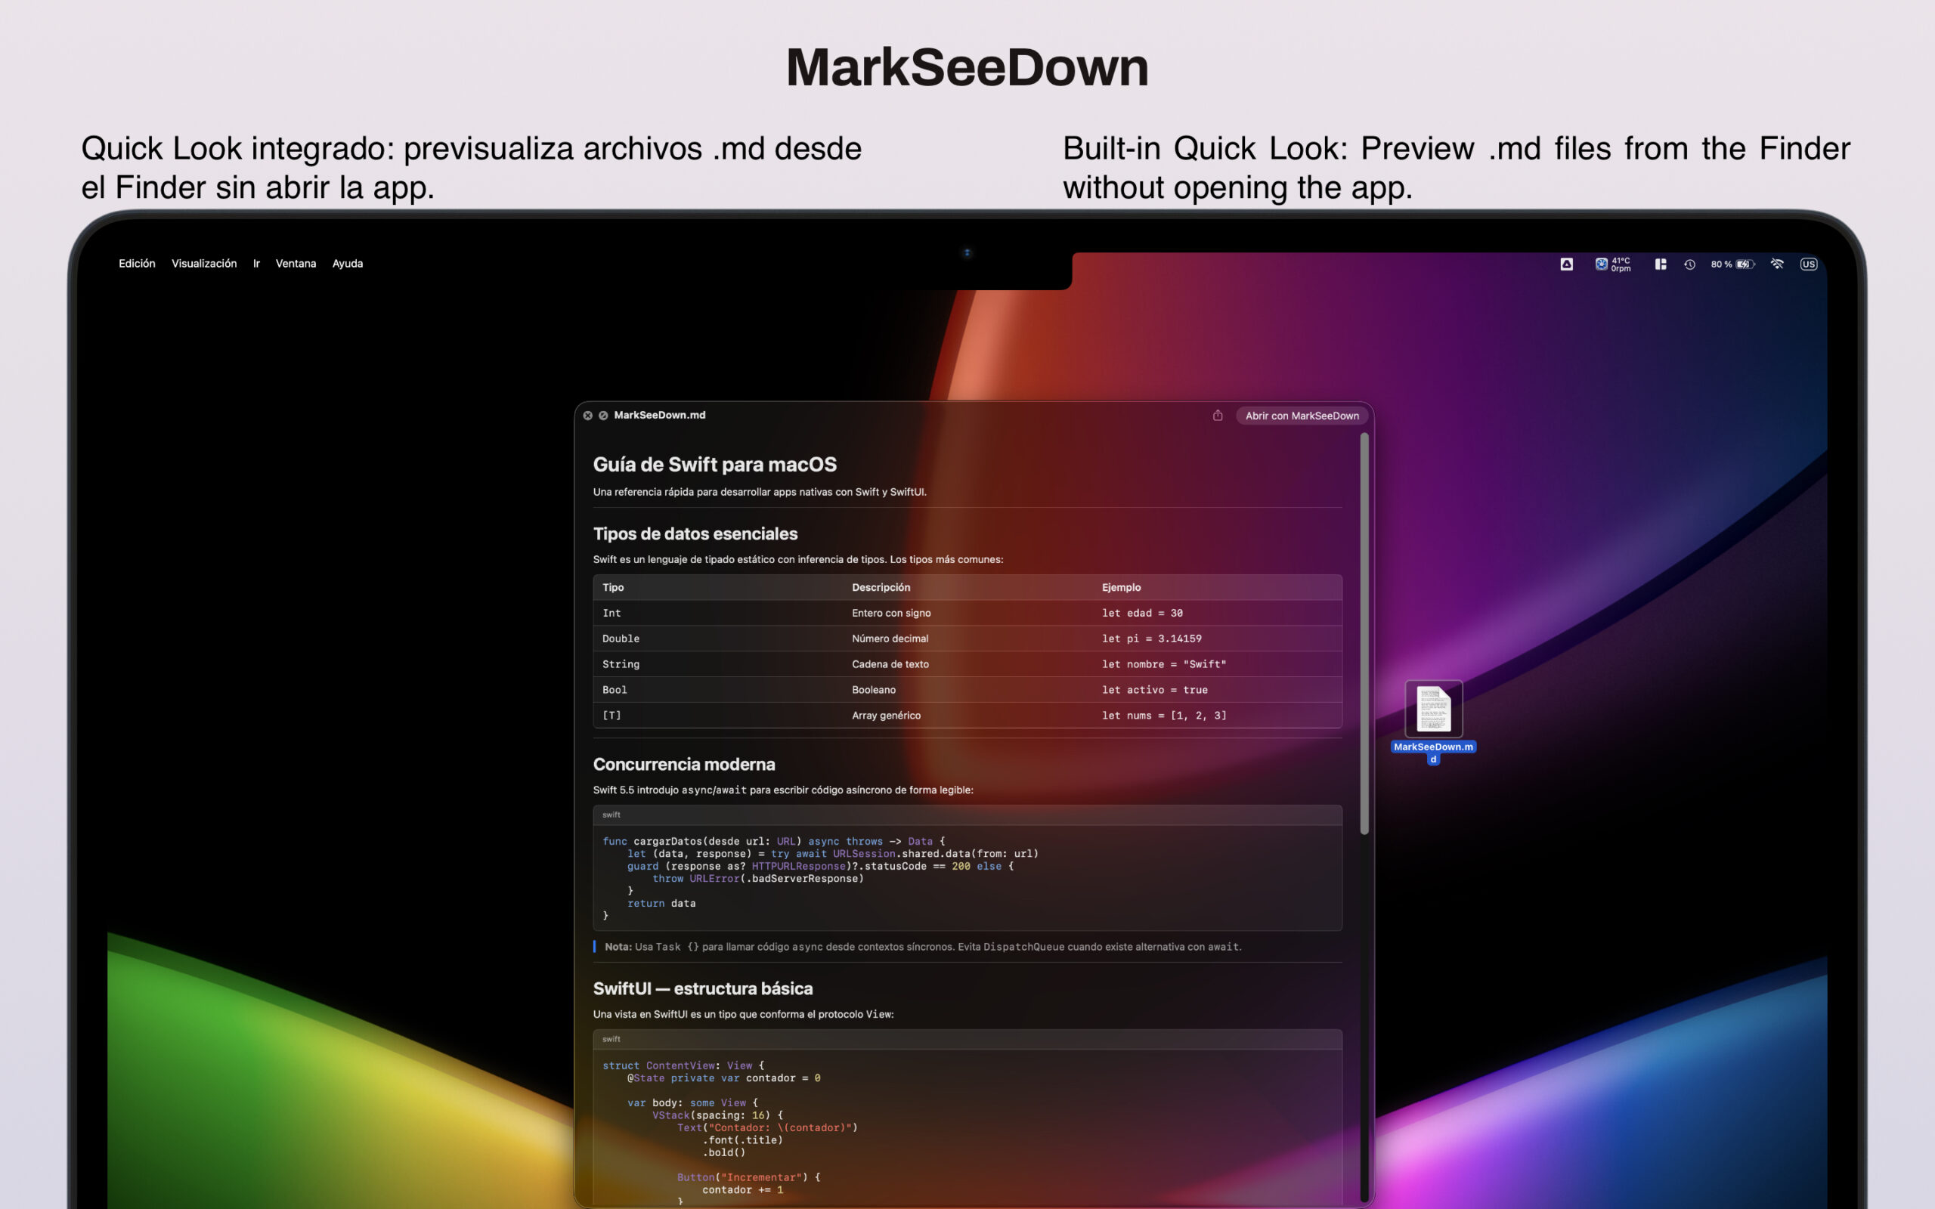
Task: Click the full-screen button beside the MarkSeeDown.md title
Action: tap(604, 415)
